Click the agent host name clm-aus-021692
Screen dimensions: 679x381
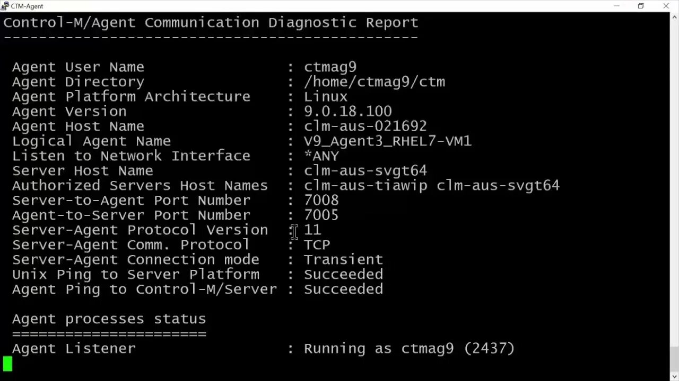point(365,126)
